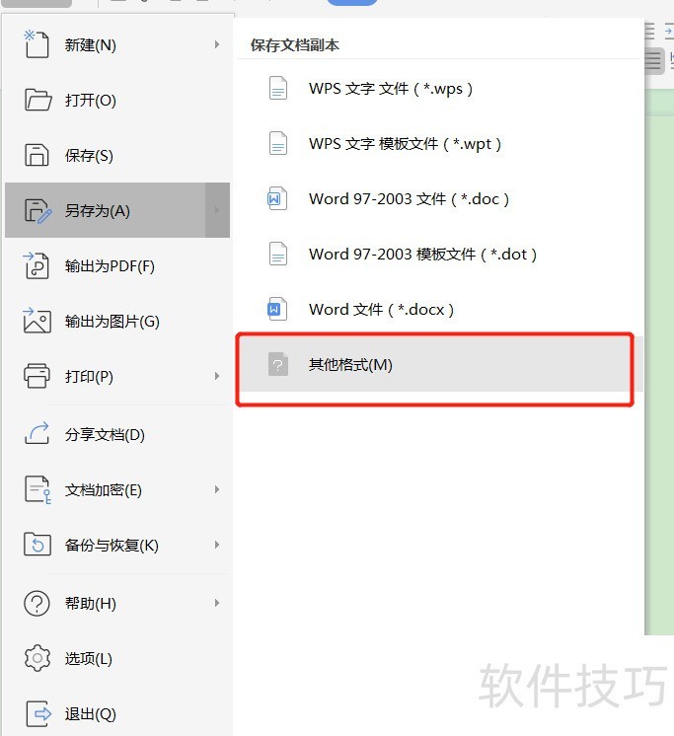Click the Word icon for Word 文件 (*.docx)
Viewport: 674px width, 736px height.
click(x=277, y=309)
